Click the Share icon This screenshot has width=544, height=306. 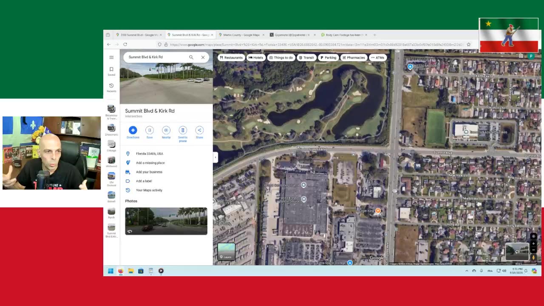pos(199,132)
